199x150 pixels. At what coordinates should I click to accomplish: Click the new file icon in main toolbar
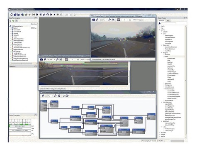pos(12,15)
